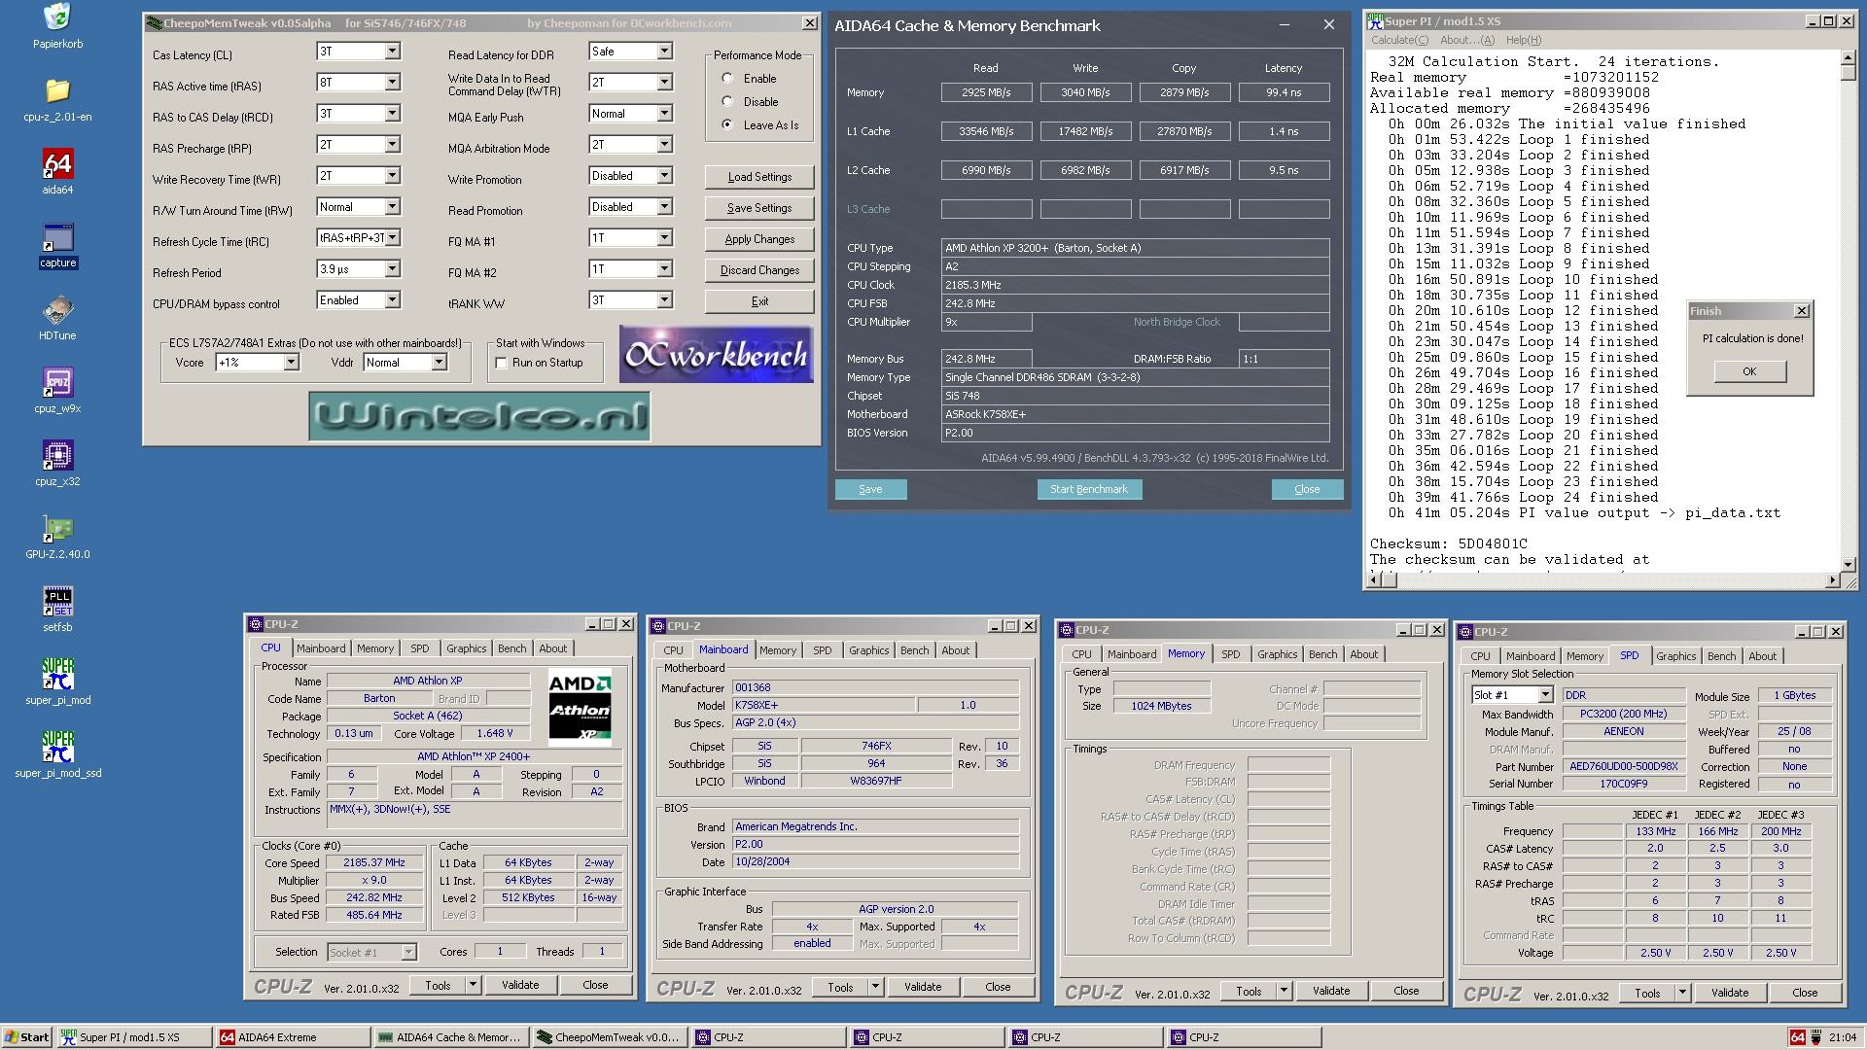The width and height of the screenshot is (1867, 1050).
Task: Switch to Memory tab in CPU-Z panel
Action: [374, 650]
